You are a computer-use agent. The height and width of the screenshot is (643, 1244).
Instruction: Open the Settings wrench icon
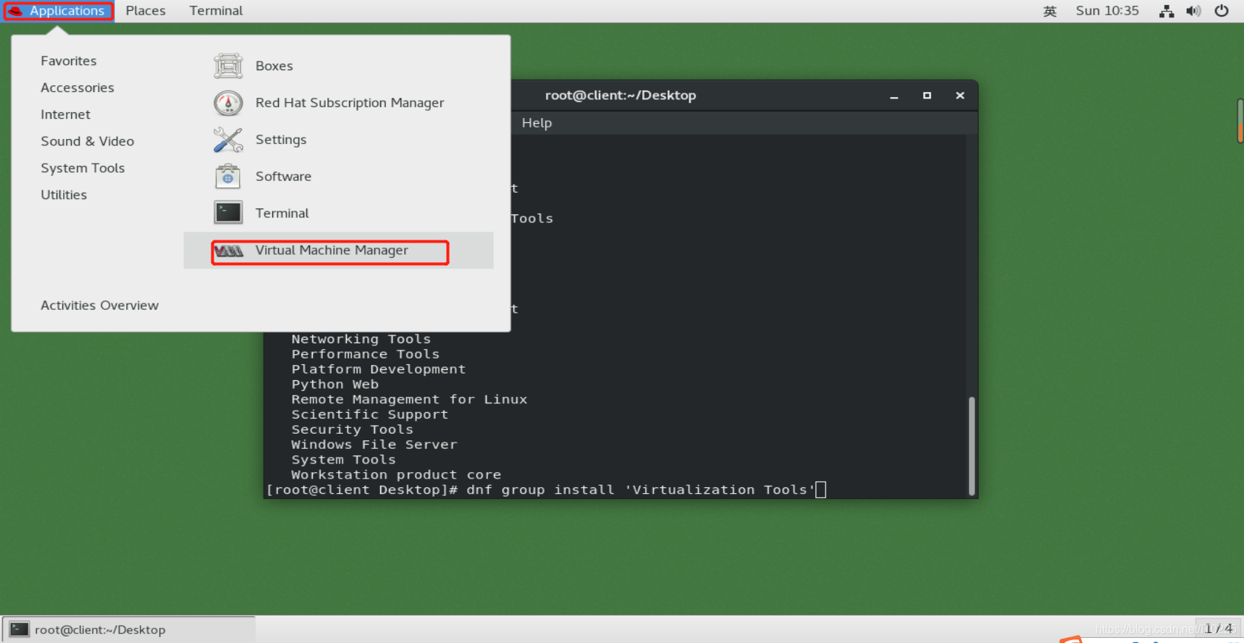click(228, 140)
